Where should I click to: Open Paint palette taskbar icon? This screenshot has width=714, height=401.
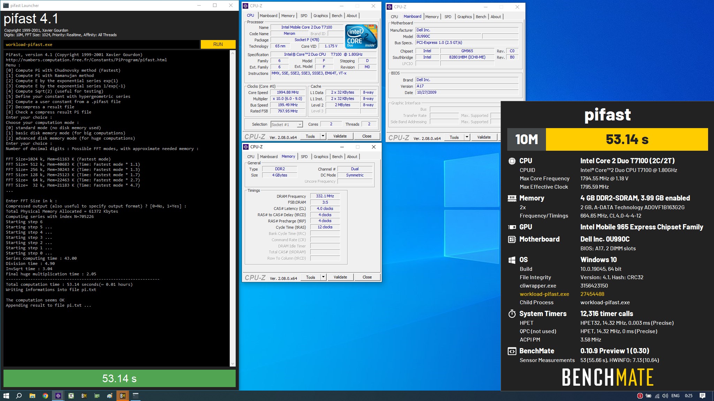(110, 396)
